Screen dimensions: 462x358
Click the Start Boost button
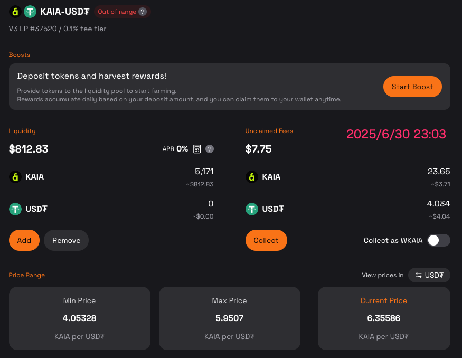412,87
